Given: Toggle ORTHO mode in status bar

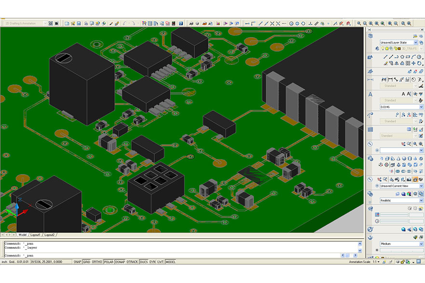Looking at the screenshot, I should click(97, 262).
